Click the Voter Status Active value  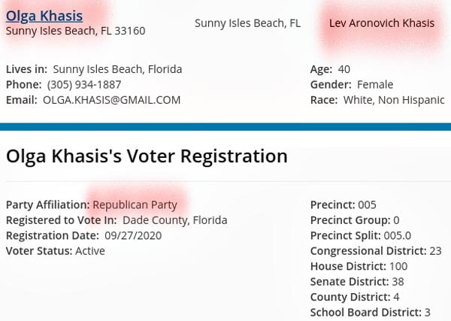[x=90, y=251]
